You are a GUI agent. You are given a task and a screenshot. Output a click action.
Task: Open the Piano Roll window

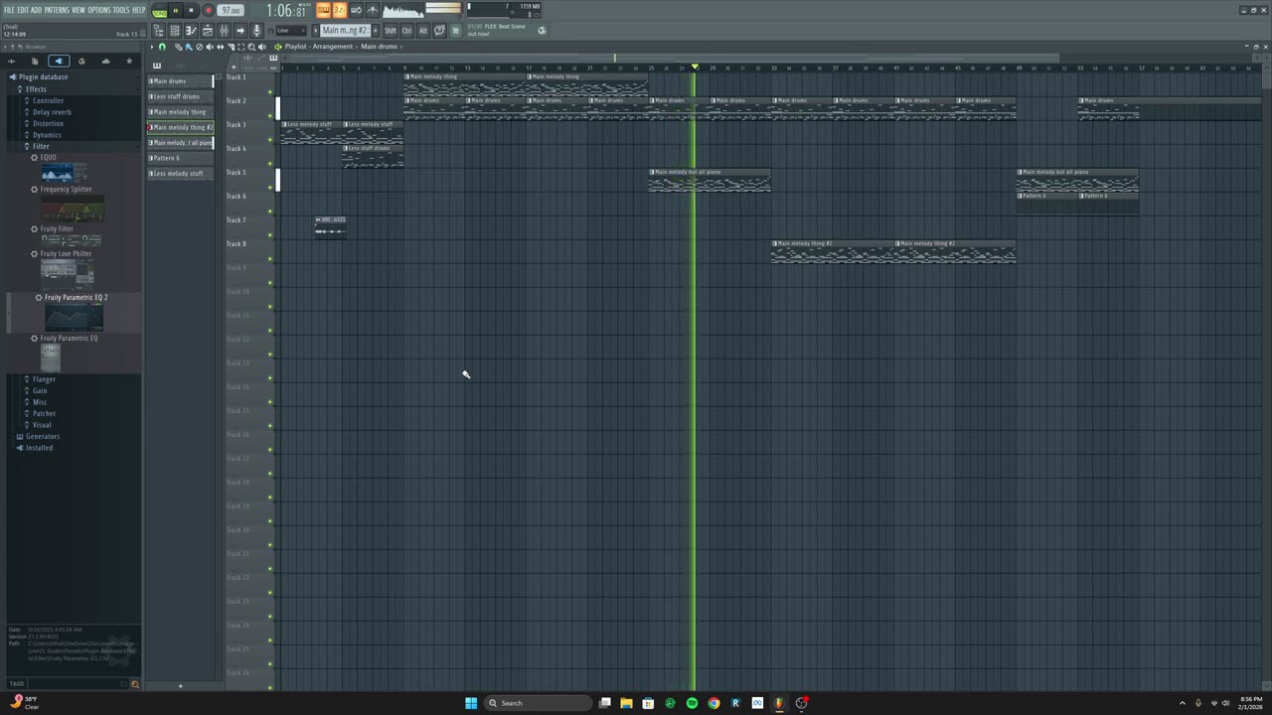click(191, 31)
